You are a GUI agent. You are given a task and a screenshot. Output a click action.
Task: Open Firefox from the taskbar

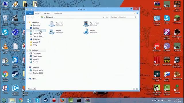62,100
